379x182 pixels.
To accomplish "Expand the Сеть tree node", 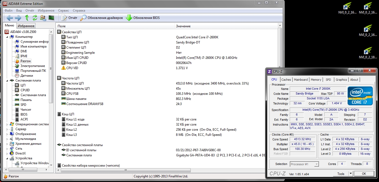I will point(7,149).
